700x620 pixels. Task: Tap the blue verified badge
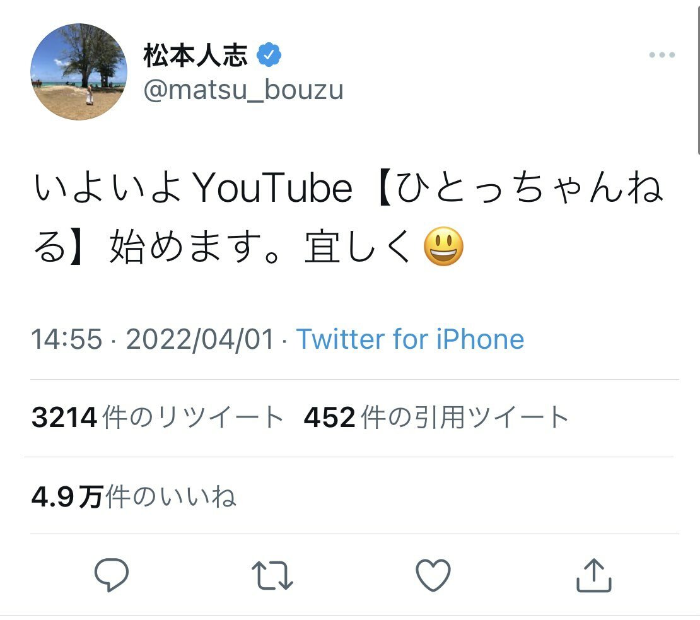point(269,57)
